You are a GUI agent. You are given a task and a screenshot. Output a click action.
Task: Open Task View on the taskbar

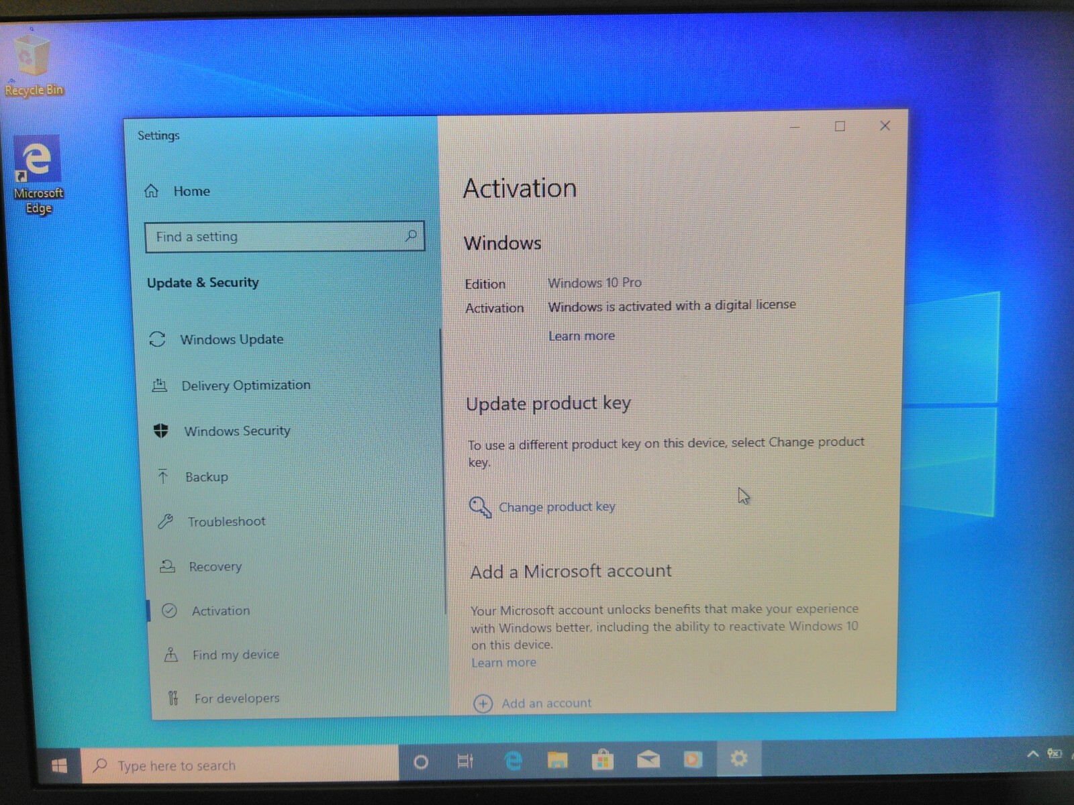465,761
